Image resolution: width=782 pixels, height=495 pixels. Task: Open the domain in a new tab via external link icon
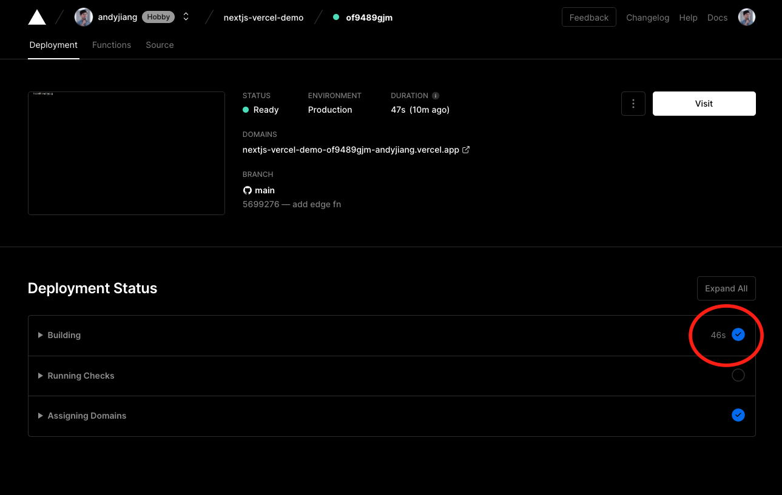pos(465,149)
